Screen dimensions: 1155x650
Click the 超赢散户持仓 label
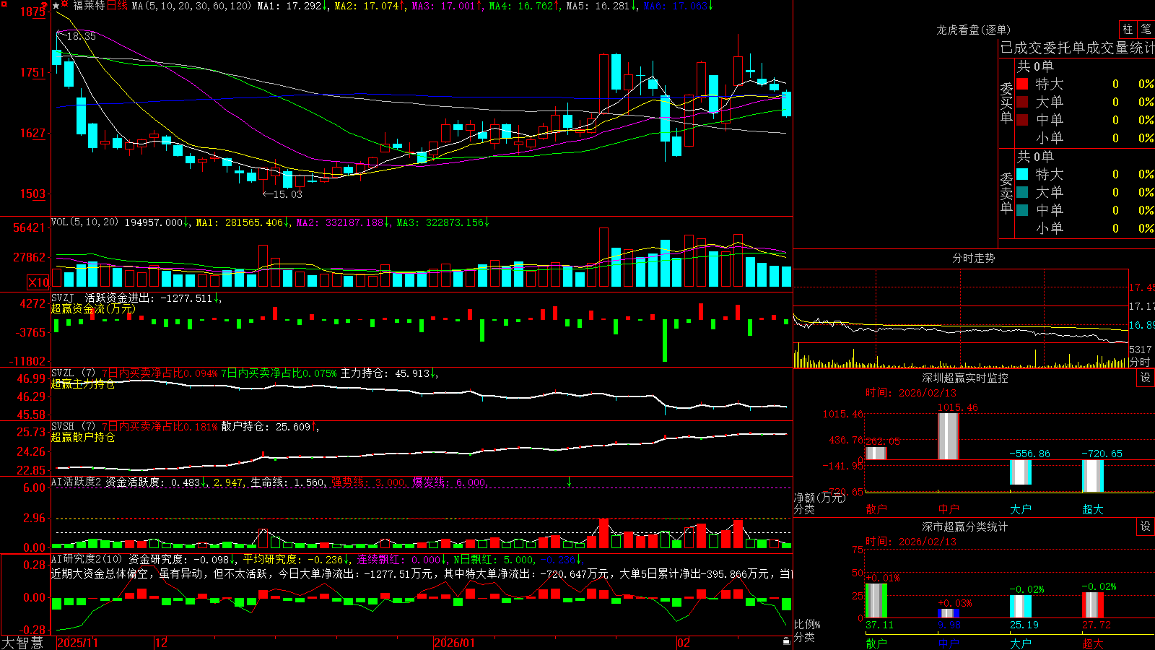coord(83,438)
